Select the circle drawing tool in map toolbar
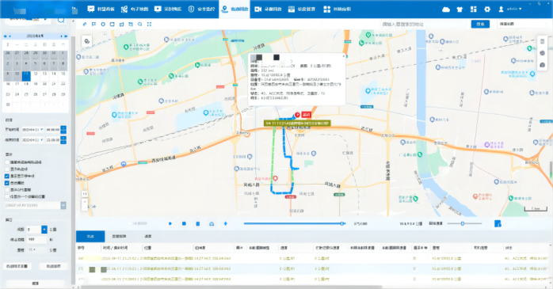This screenshot has height=289, width=553. 103,24
